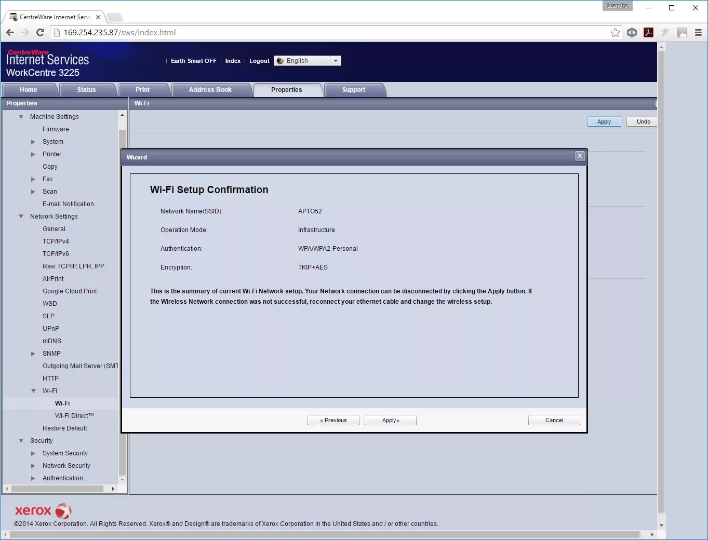This screenshot has height=540, width=708.
Task: Open the English language dropdown
Action: tap(308, 61)
